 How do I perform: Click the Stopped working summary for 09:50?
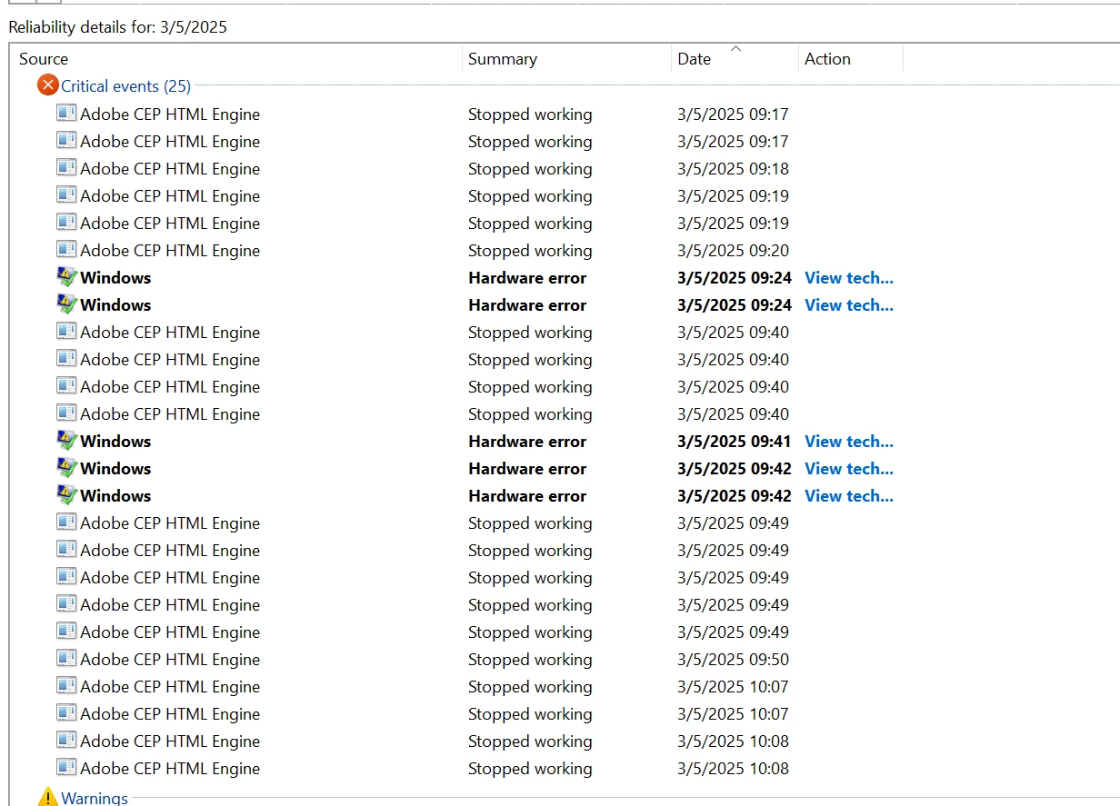click(530, 660)
